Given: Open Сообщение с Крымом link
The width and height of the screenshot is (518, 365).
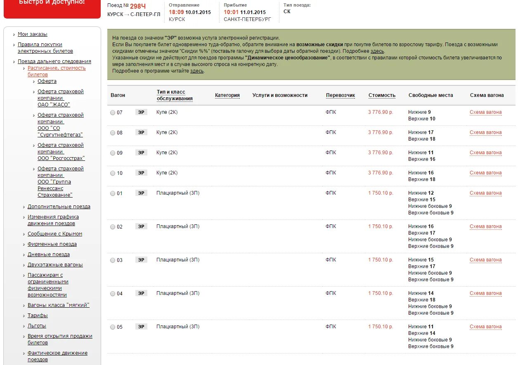Looking at the screenshot, I should tap(55, 234).
